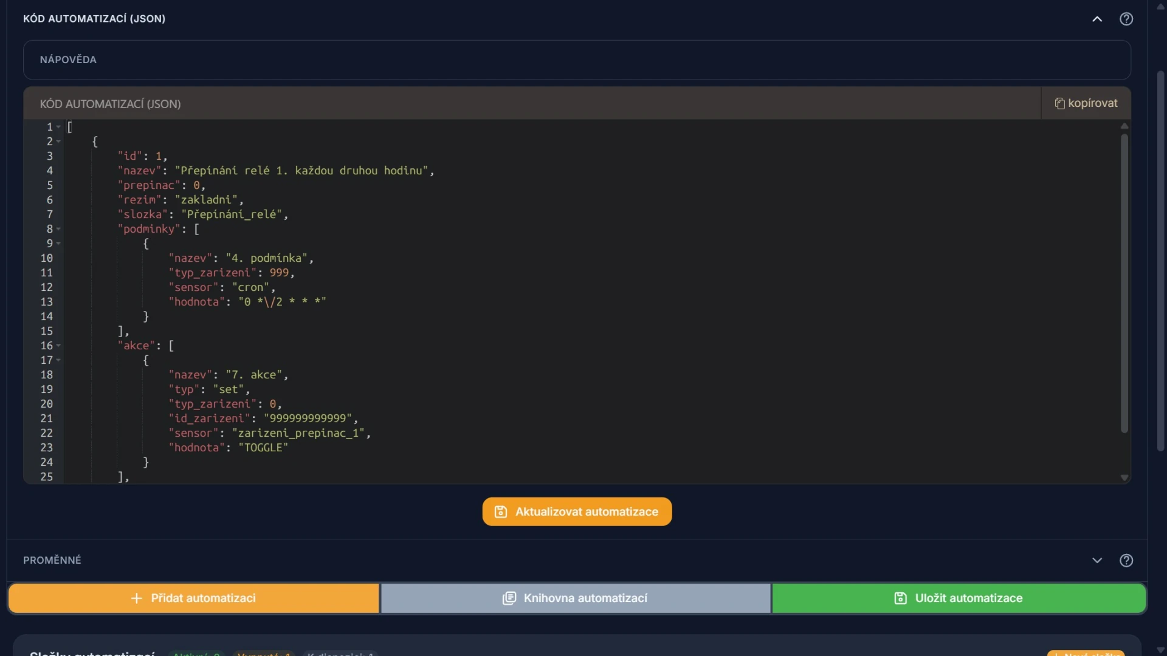Click the "4. podmínka" value on line 10
1167x656 pixels.
267,258
